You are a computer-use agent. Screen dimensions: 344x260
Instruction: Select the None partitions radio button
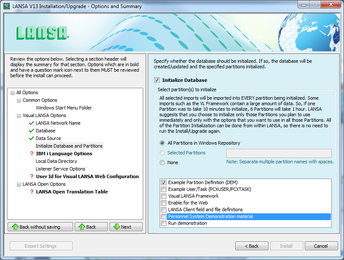pos(162,162)
